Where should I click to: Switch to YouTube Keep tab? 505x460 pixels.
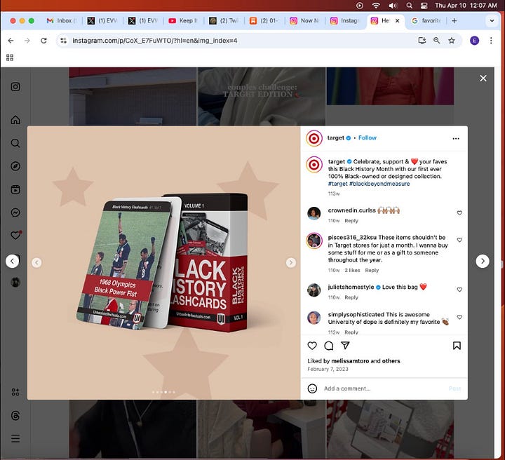coord(184,20)
